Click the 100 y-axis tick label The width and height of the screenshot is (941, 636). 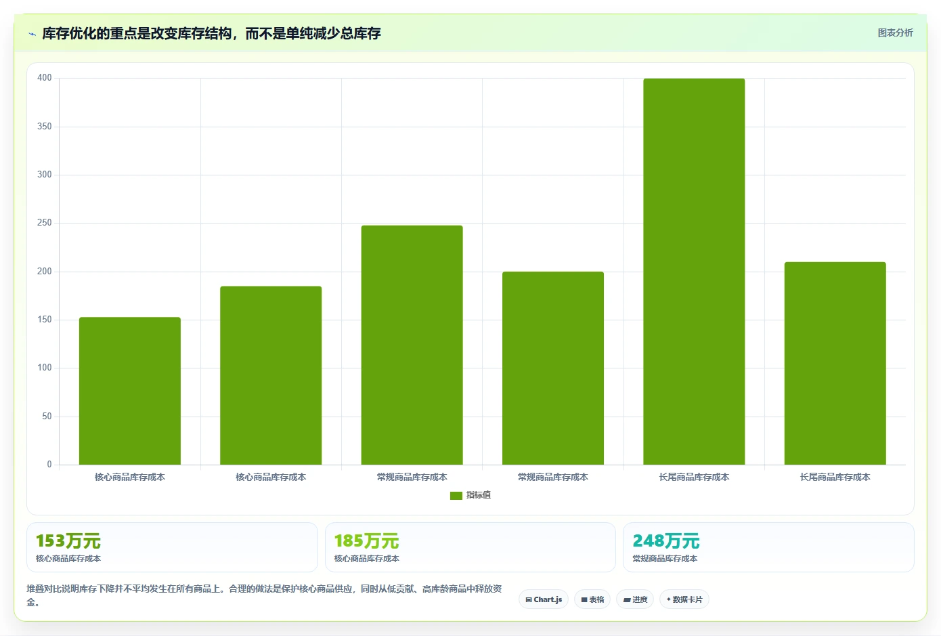[x=45, y=368]
